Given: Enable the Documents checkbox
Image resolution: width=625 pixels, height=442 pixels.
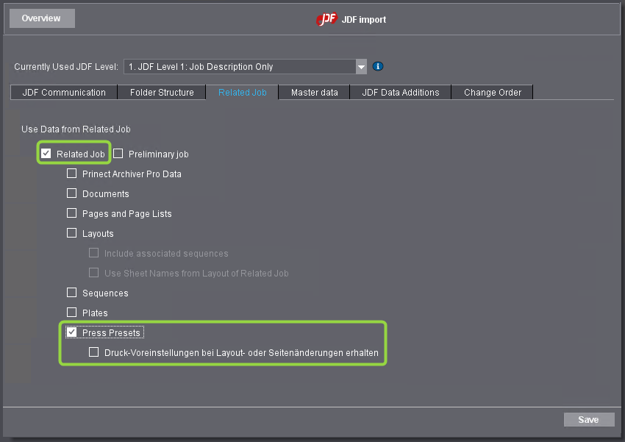Looking at the screenshot, I should pyautogui.click(x=71, y=193).
